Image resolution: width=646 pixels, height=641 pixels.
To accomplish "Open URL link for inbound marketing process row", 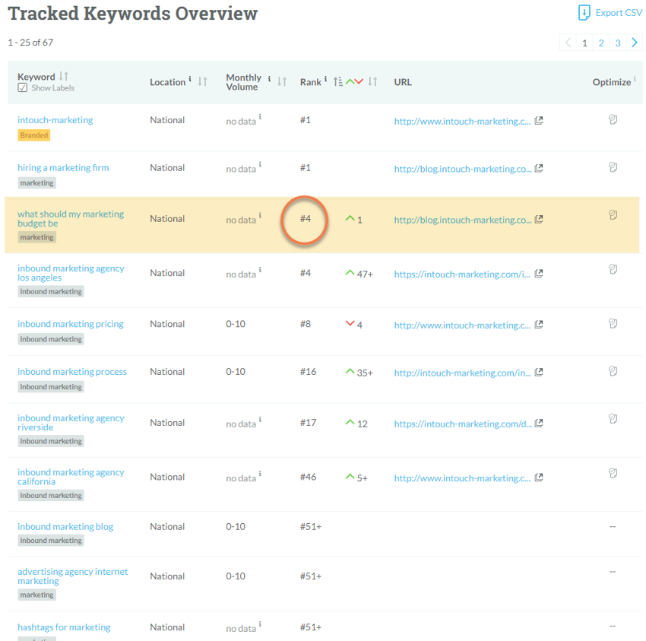I will 462,373.
